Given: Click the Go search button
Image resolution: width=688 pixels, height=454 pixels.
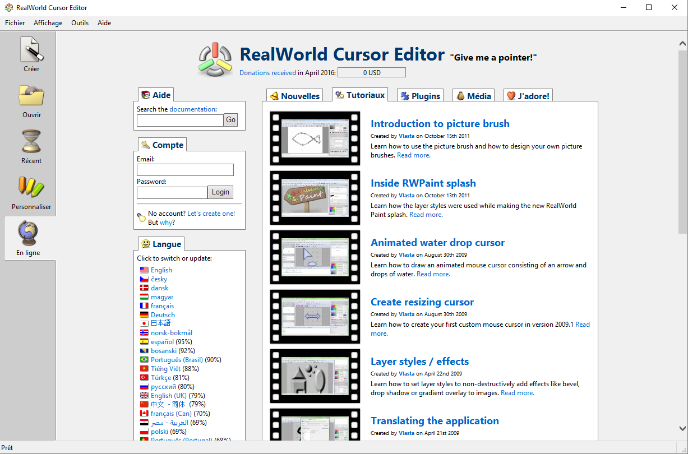Looking at the screenshot, I should pyautogui.click(x=230, y=119).
